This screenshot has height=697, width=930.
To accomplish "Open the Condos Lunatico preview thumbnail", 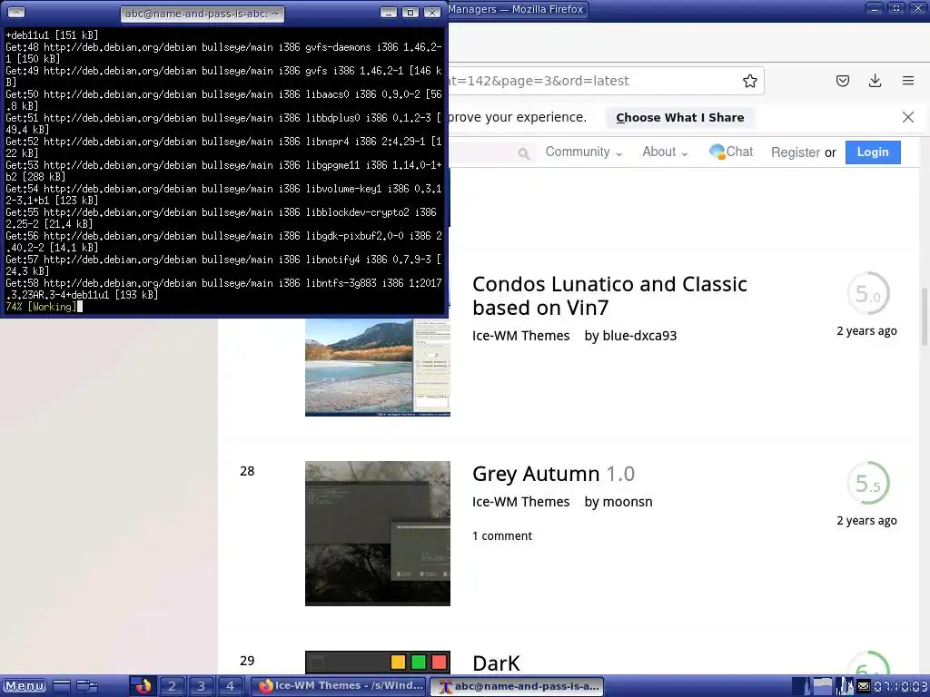I will pos(377,368).
